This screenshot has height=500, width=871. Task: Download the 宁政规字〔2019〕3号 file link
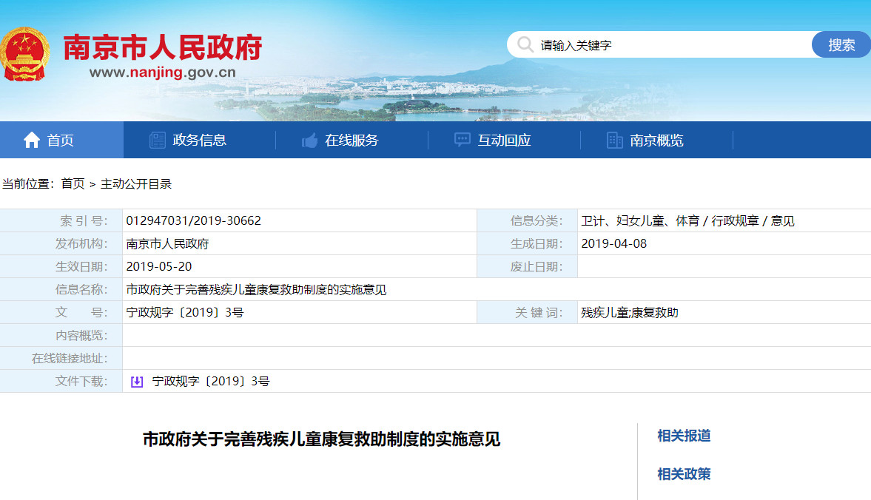[211, 382]
